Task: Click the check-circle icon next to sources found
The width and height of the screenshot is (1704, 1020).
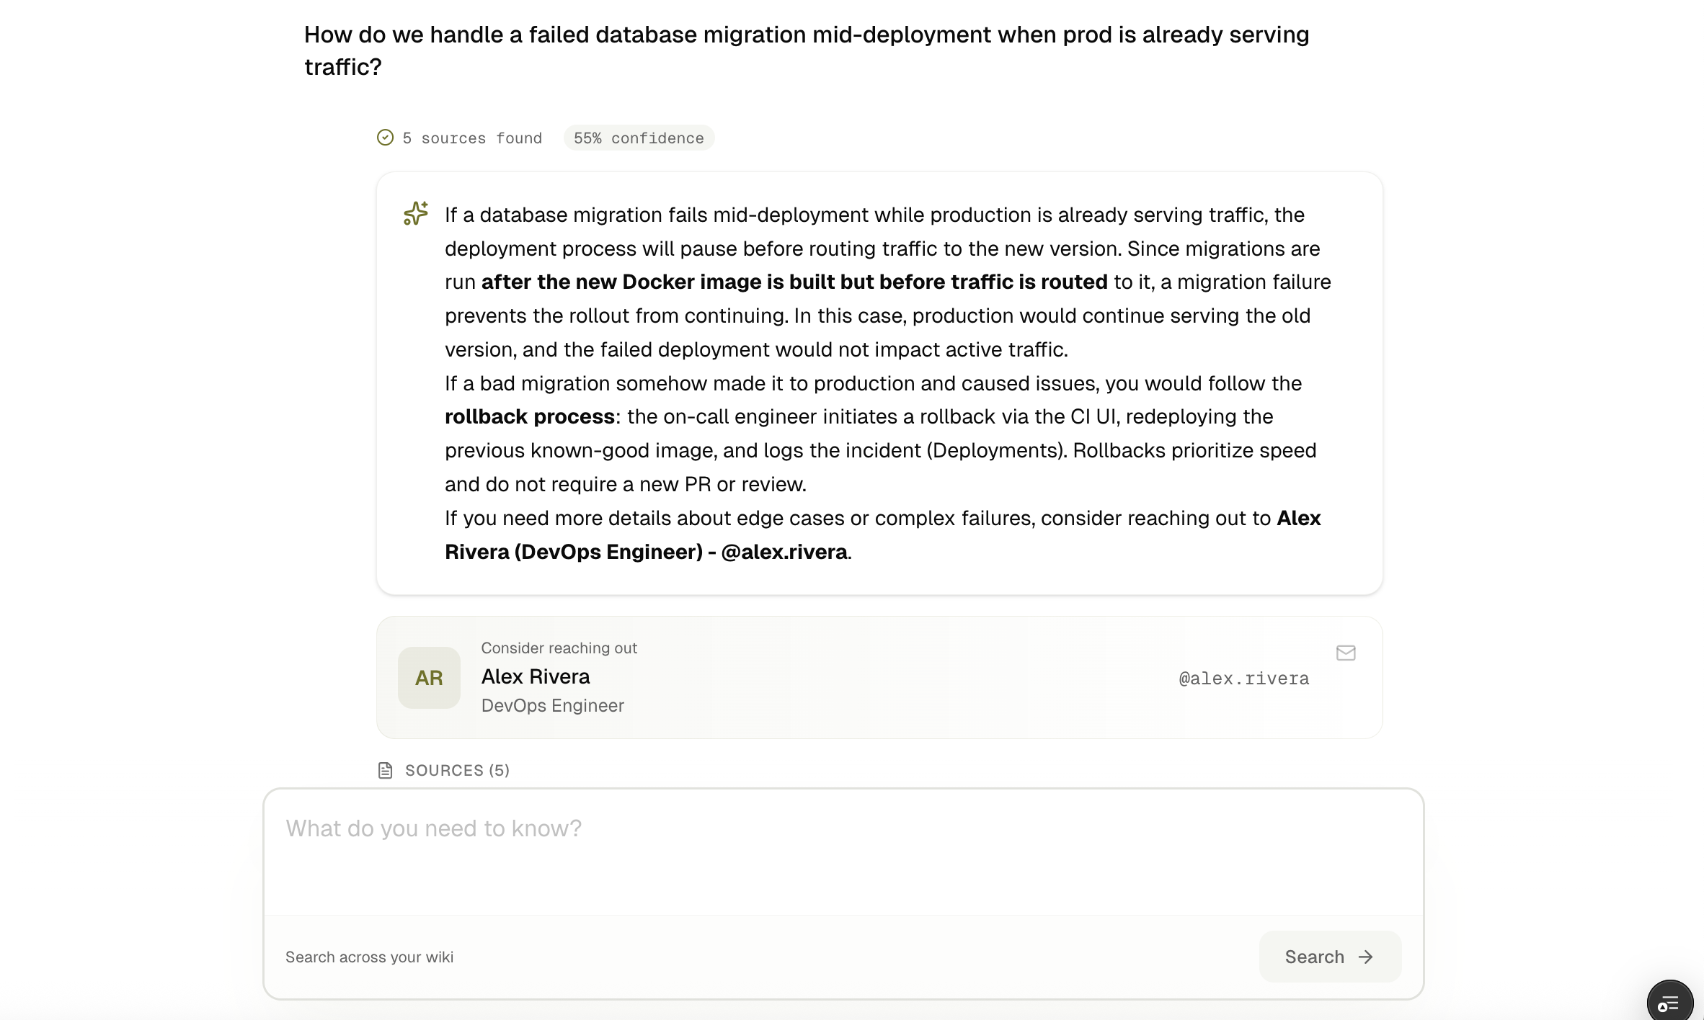Action: 385,138
